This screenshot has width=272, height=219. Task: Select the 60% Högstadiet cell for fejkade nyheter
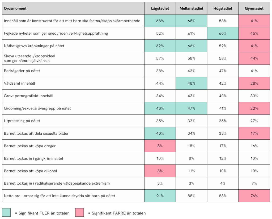pyautogui.click(x=223, y=33)
